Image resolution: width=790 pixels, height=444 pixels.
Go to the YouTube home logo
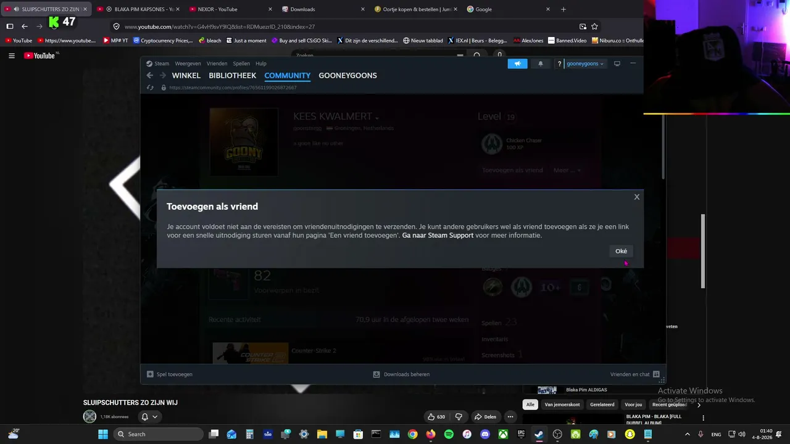tap(40, 55)
